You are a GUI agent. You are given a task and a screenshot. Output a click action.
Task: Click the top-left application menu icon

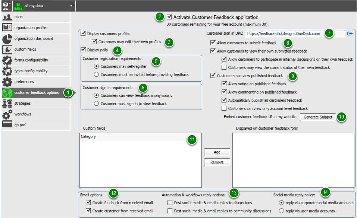7,6
